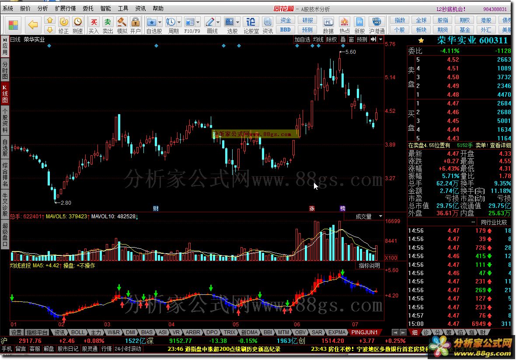Open the 沪港通 SSE HKE icon

377,22
